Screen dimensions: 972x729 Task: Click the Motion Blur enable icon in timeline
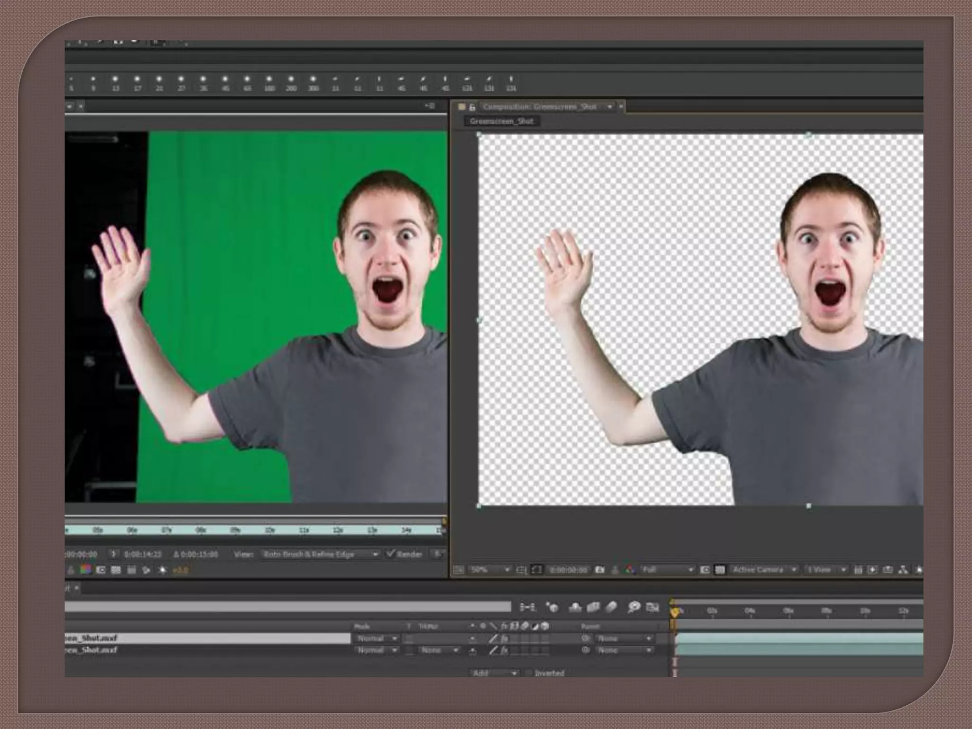click(611, 607)
